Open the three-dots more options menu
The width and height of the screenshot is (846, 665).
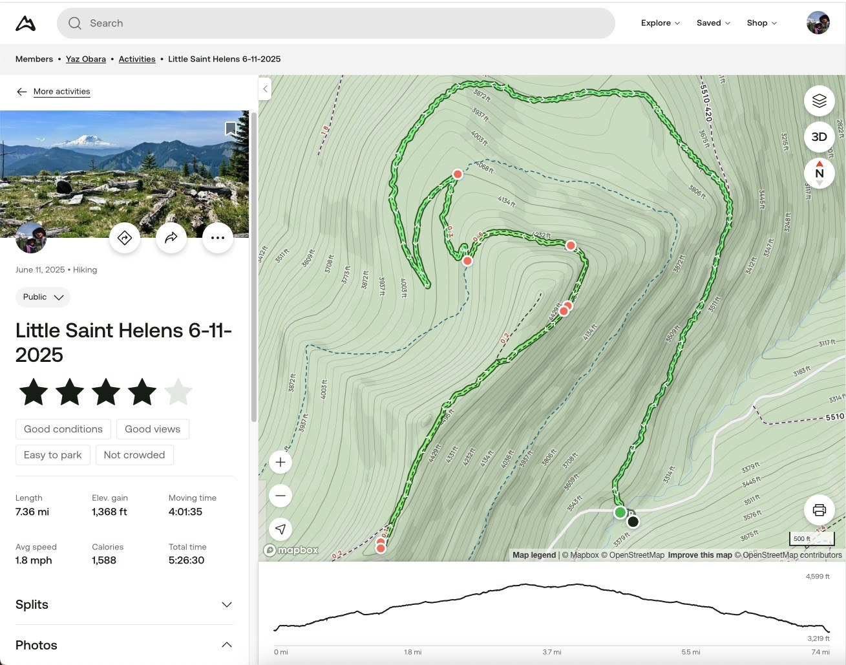[x=218, y=238]
